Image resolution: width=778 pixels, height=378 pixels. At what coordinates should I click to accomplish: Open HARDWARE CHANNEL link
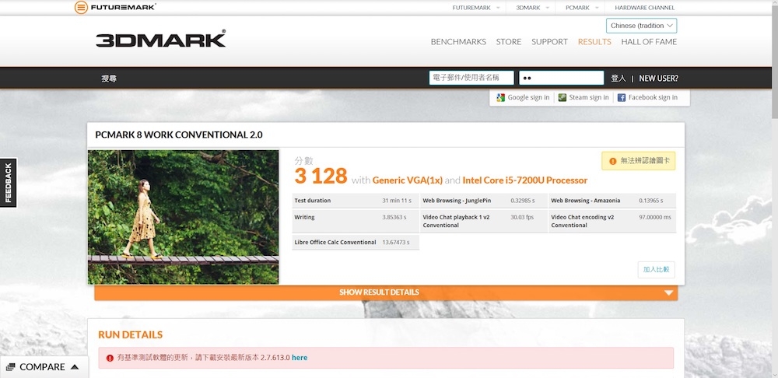click(x=644, y=8)
